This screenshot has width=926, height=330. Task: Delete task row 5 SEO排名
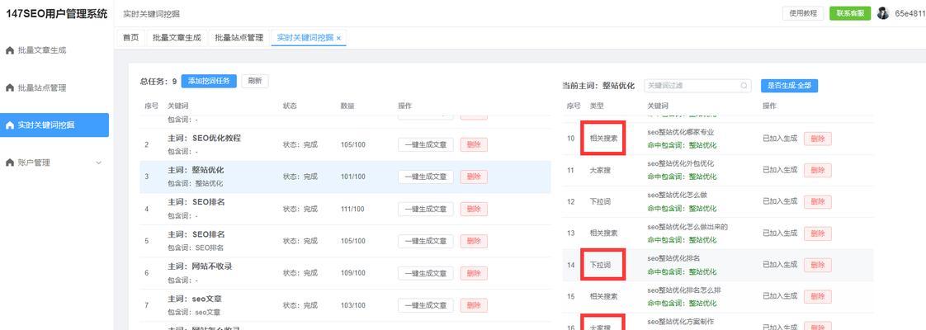474,241
